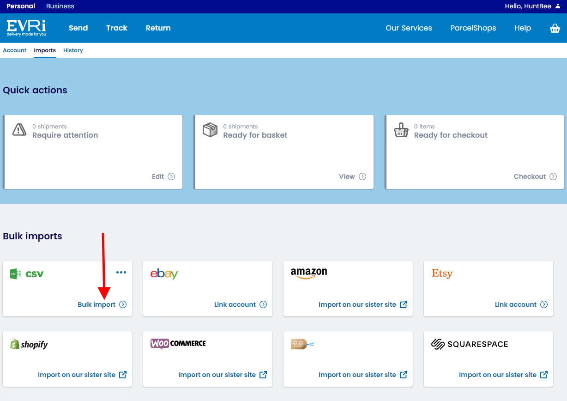Open the shopping basket icon
Screen dimensions: 567x401
tap(555, 28)
